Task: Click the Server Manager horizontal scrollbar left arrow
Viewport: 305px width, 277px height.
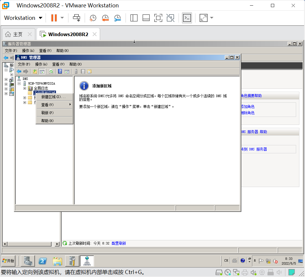Action: pyautogui.click(x=5, y=244)
